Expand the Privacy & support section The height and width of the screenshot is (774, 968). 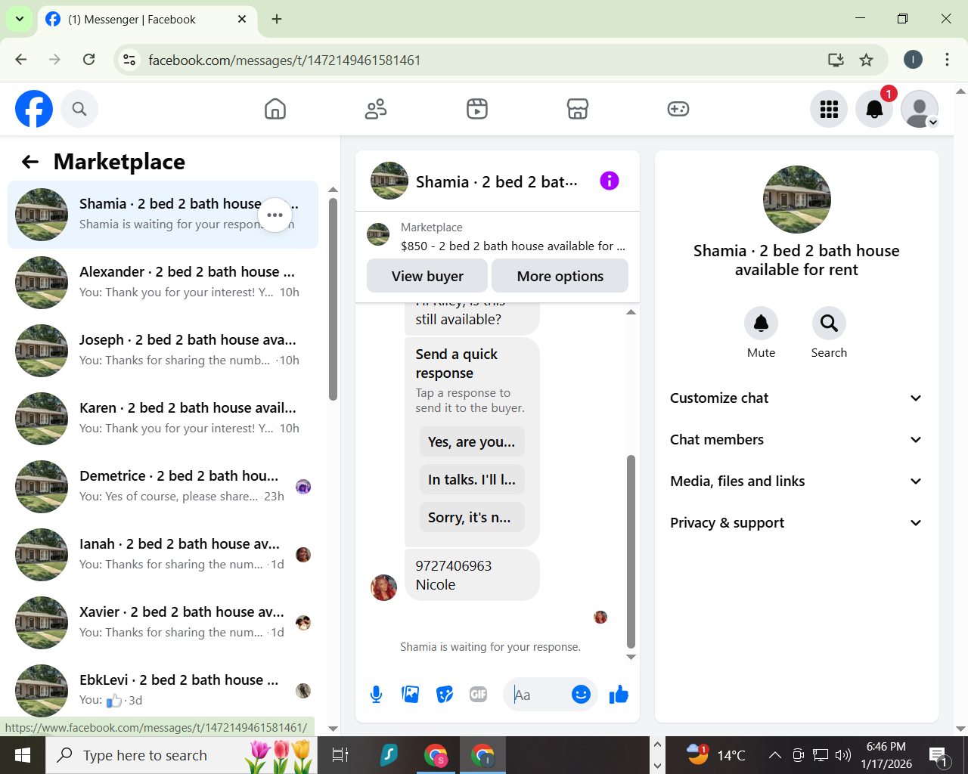796,523
